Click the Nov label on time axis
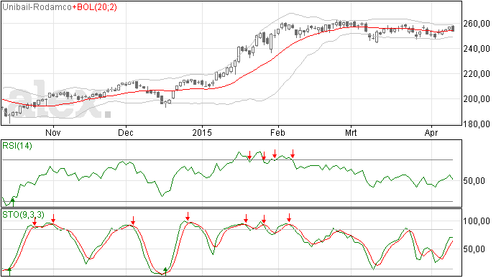This screenshot has height=278, width=496. (52, 132)
